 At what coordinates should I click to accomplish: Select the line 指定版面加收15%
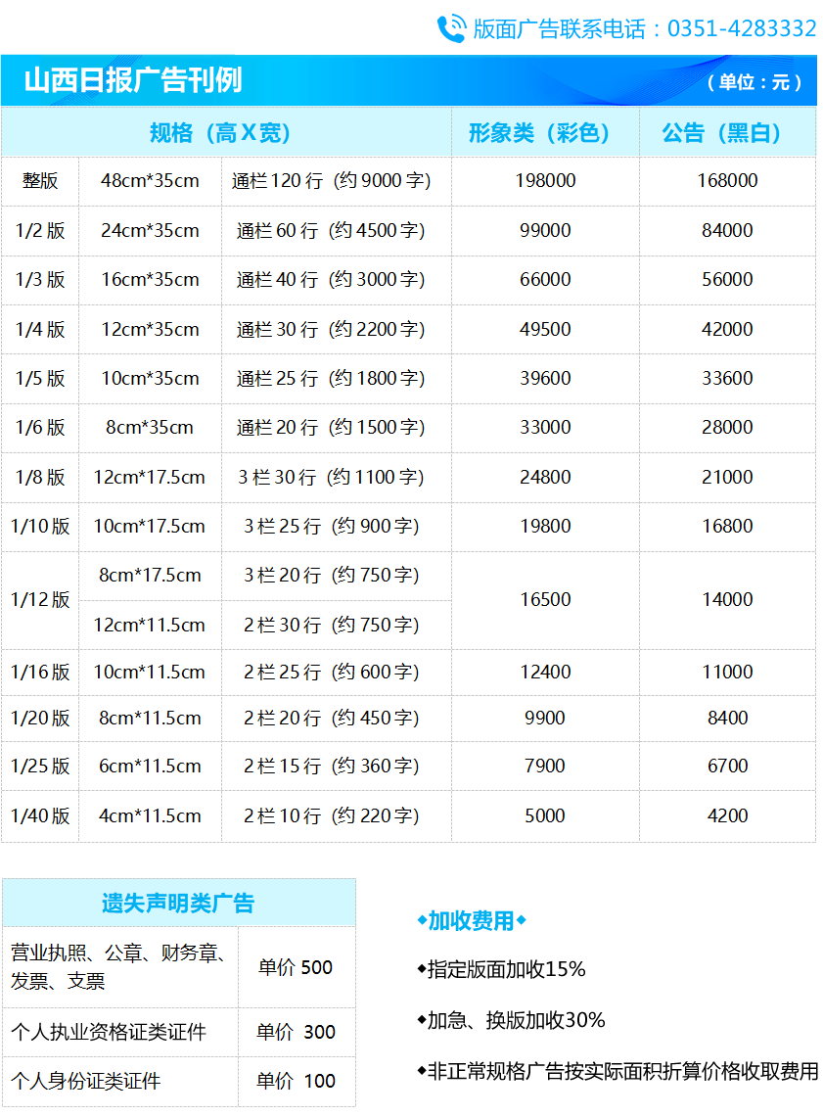(x=501, y=970)
